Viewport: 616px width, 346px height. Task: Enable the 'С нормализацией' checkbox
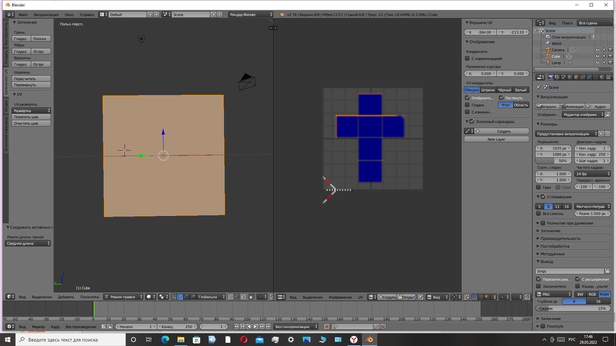click(467, 59)
